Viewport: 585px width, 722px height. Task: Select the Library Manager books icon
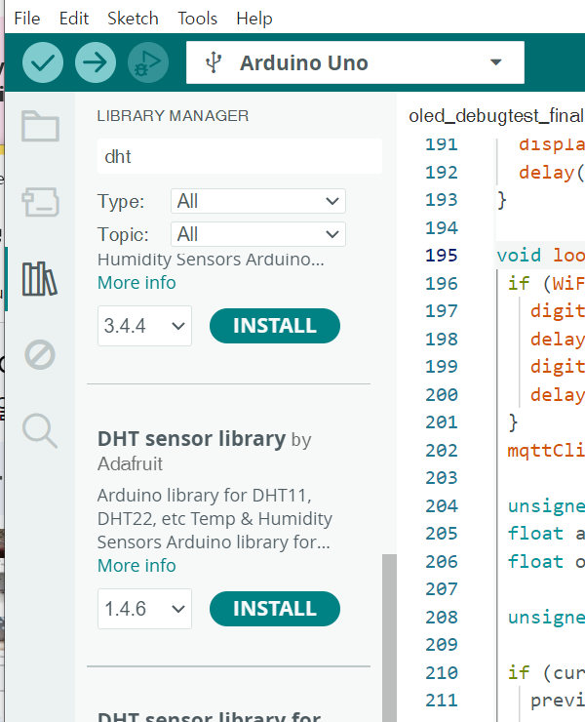tap(40, 279)
